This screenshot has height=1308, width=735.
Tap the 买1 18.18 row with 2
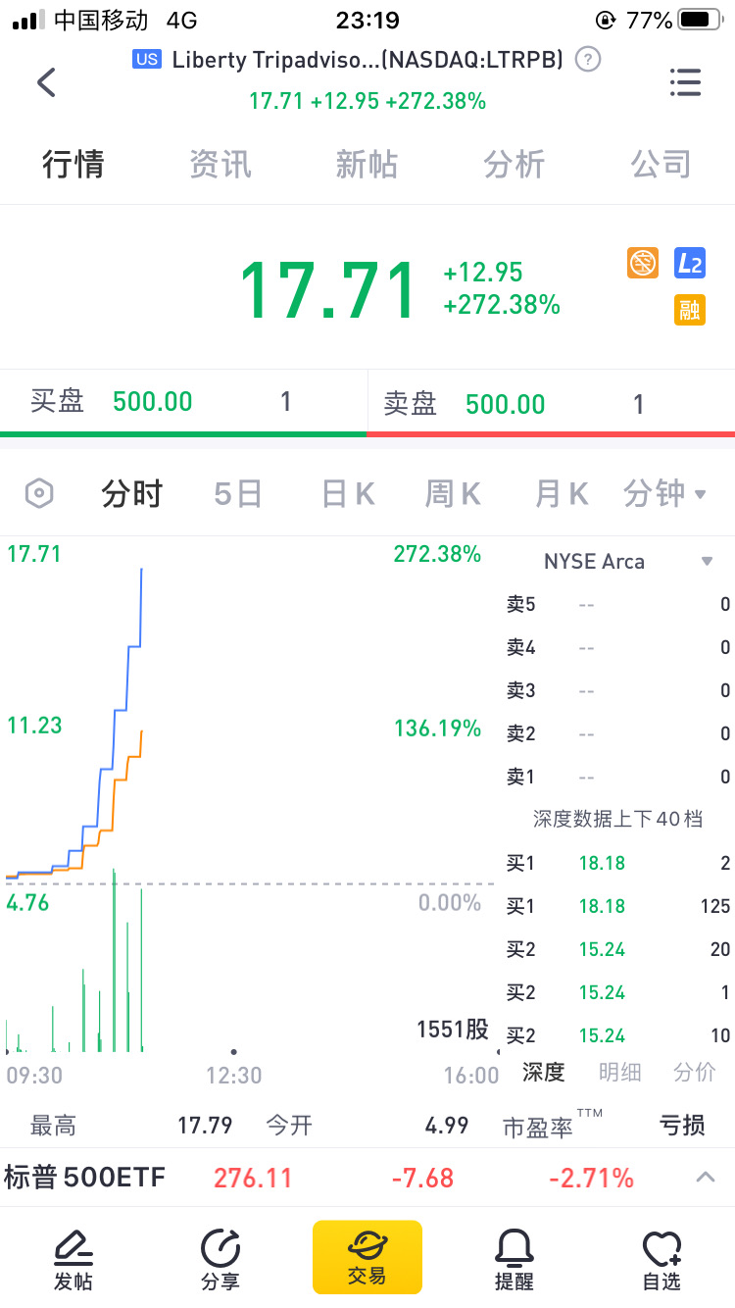pyautogui.click(x=617, y=863)
